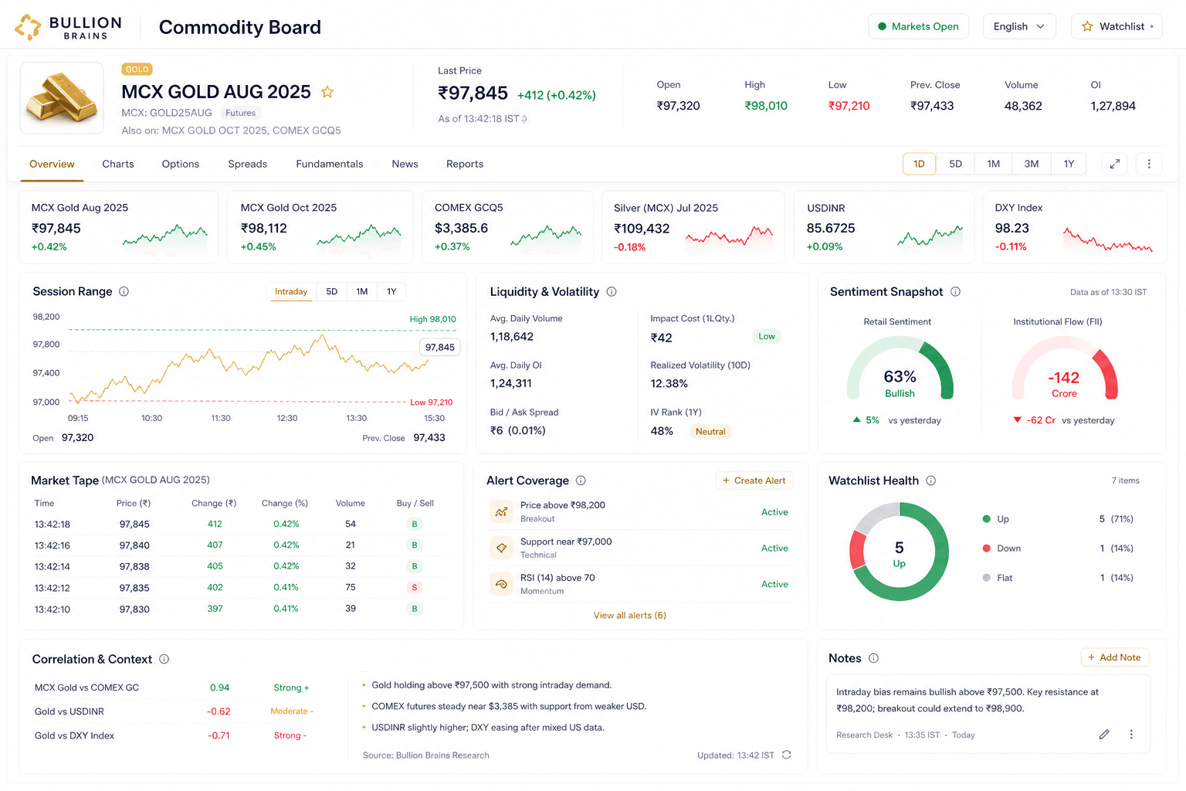Switch Session Range to 1Y
The image size is (1186, 791).
(391, 291)
